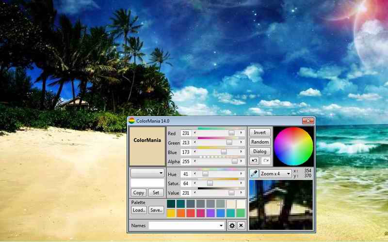Click the Red slider's right arrow
This screenshot has width=388, height=242.
242,133
